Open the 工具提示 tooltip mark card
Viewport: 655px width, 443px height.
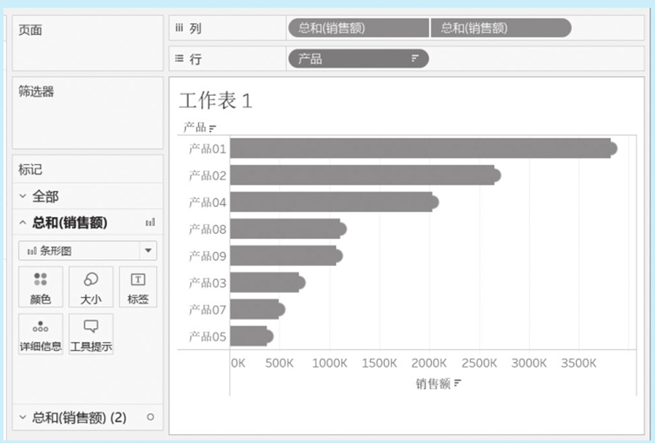click(91, 334)
